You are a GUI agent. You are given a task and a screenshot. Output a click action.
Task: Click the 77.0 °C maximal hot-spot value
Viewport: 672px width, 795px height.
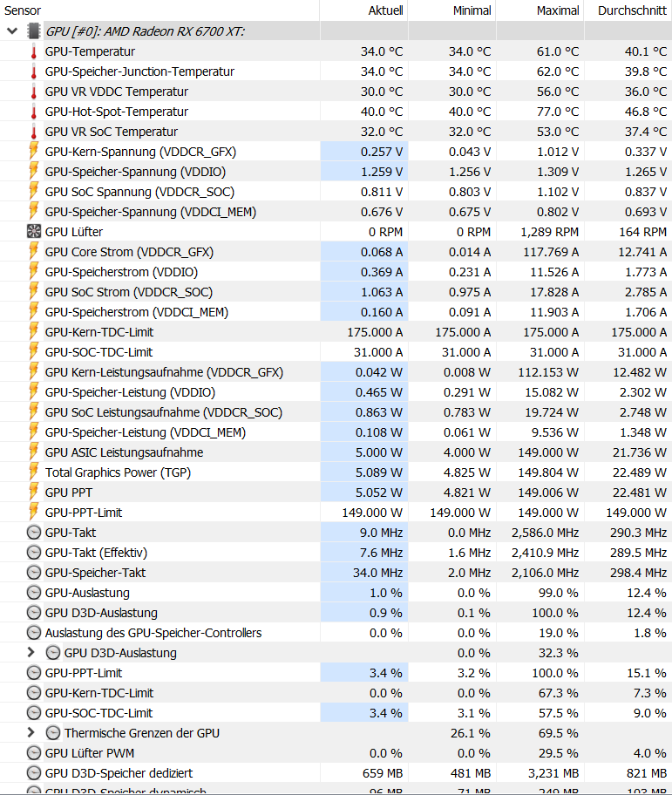coord(558,112)
